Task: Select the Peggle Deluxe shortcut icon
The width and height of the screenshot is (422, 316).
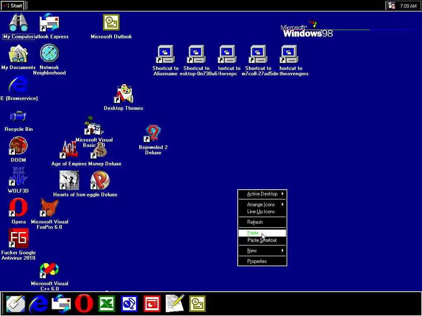Action: coord(100,180)
